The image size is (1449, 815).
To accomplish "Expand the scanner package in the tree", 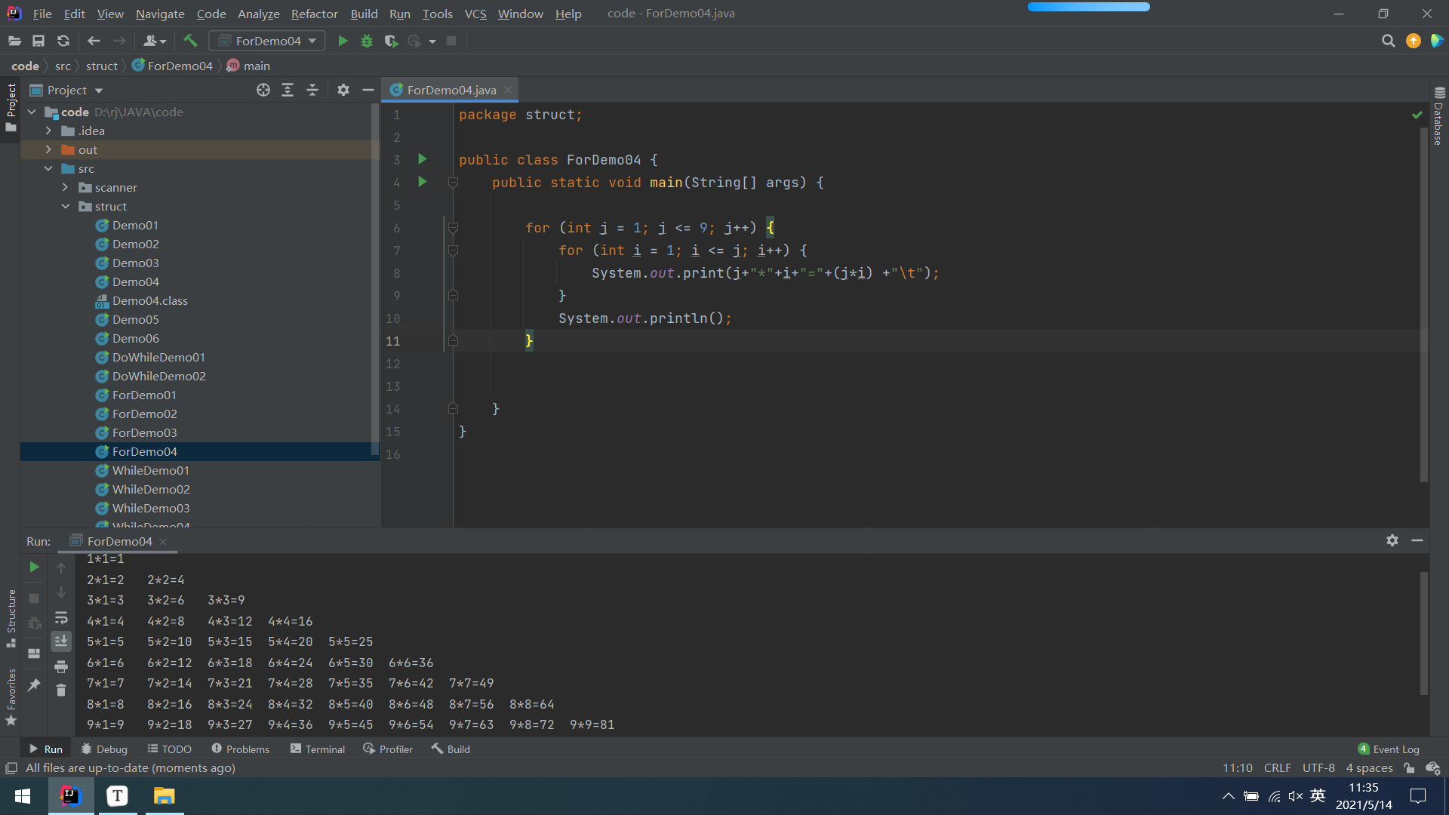I will tap(66, 187).
